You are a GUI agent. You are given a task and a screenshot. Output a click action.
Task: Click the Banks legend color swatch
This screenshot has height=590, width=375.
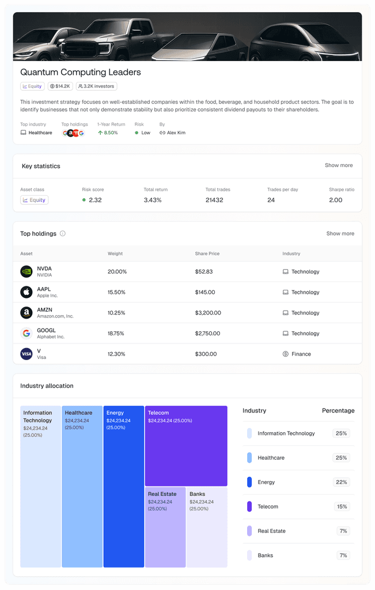[249, 555]
